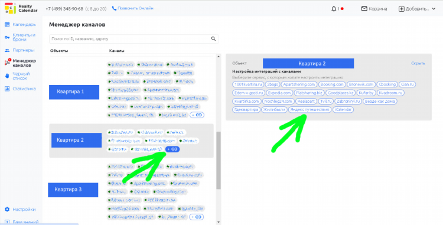The width and height of the screenshot is (443, 225).
Task: Choose the Edem-v-gosti.ru channel
Action: [249, 93]
